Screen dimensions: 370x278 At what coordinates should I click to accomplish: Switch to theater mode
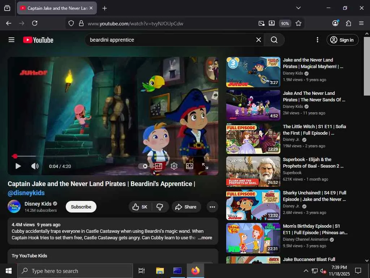coord(189,166)
